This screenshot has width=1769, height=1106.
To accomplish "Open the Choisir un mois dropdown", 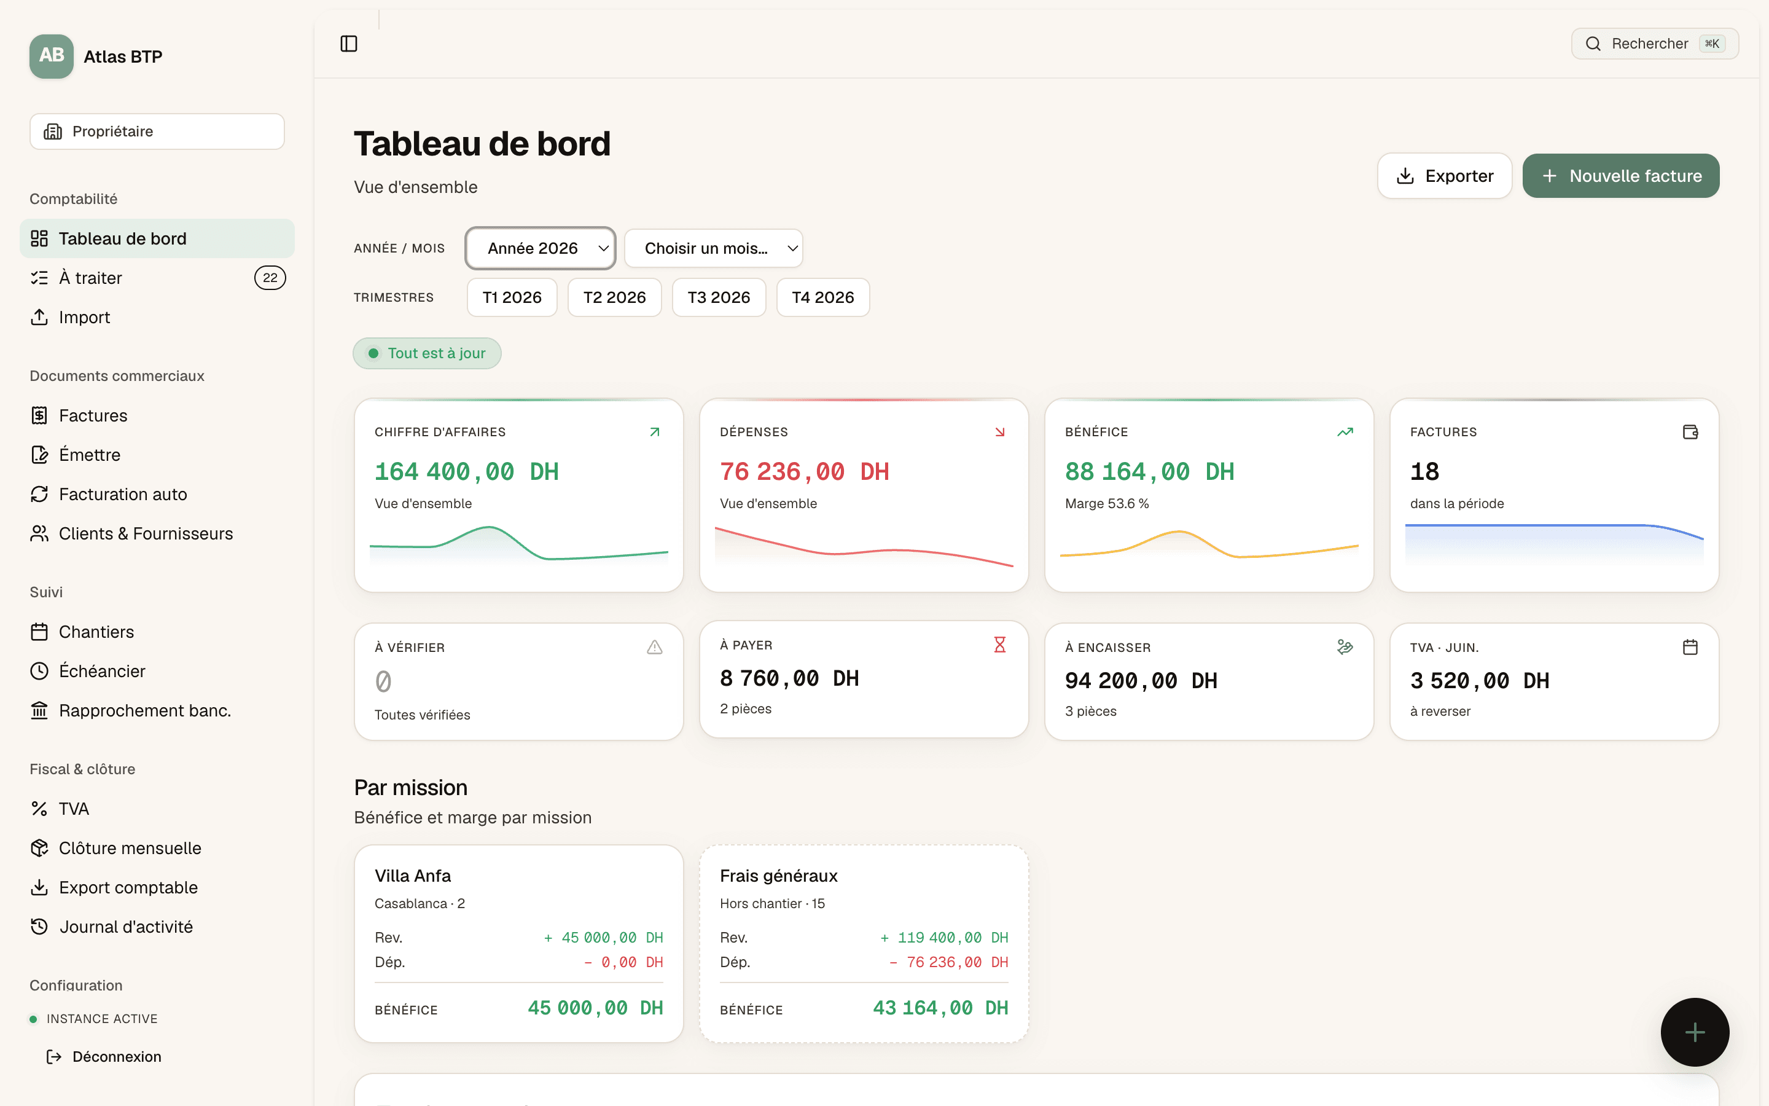I will (x=714, y=248).
